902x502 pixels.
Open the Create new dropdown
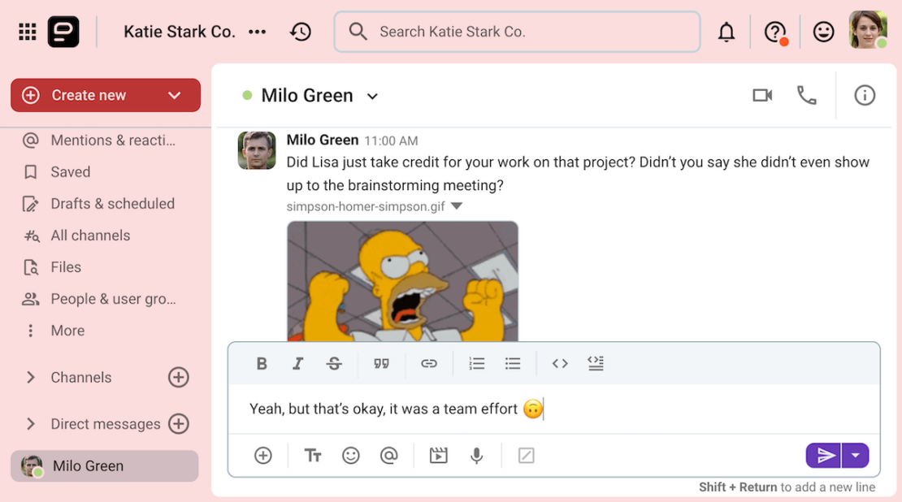point(174,95)
